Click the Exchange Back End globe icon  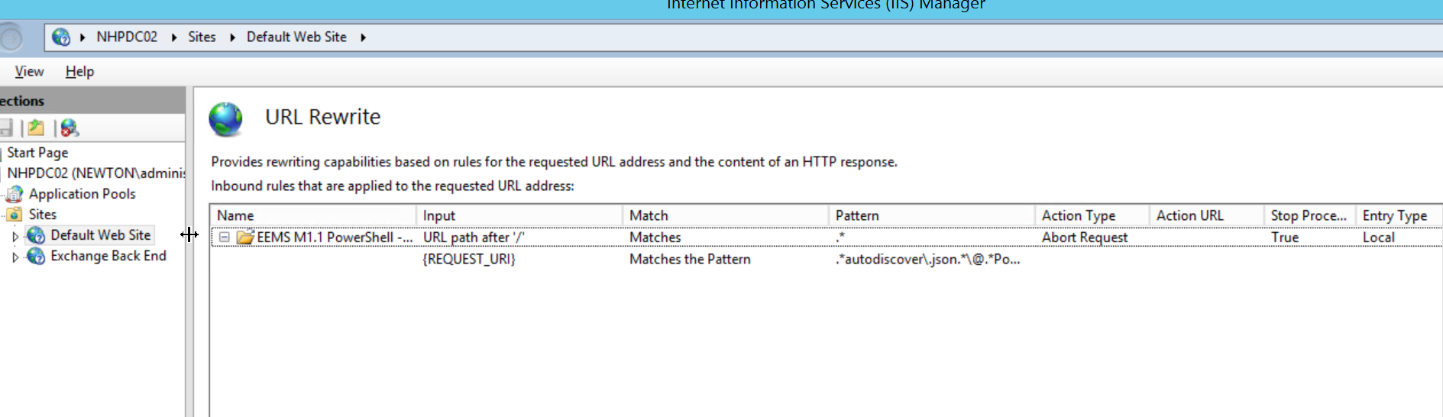pyautogui.click(x=36, y=256)
